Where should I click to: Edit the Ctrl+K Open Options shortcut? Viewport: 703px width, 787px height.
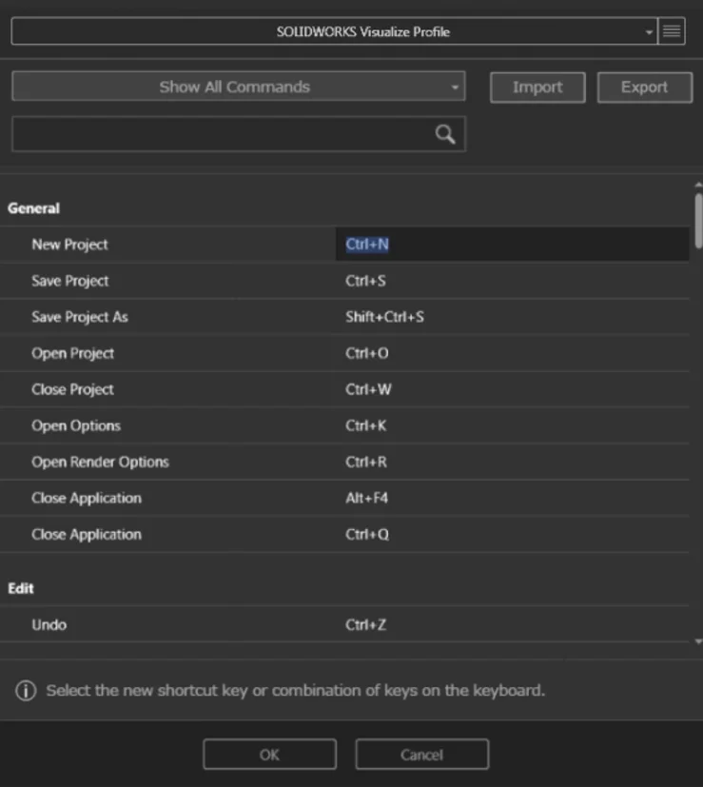366,425
